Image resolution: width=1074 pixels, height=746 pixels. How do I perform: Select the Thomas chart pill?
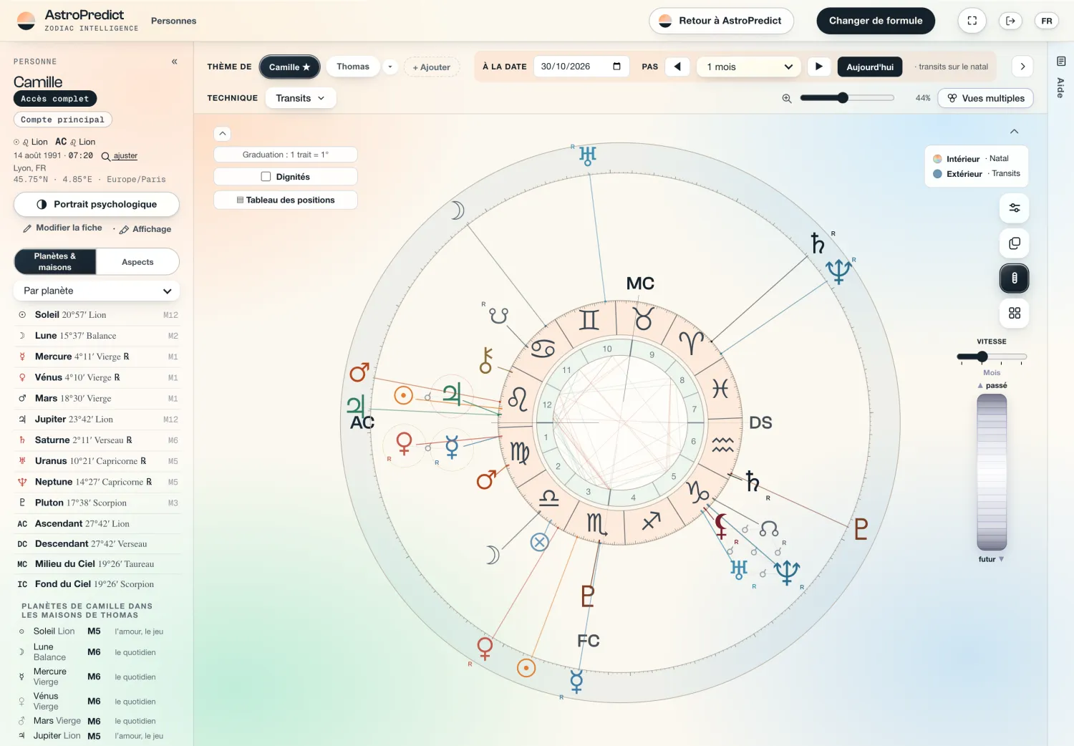click(353, 67)
